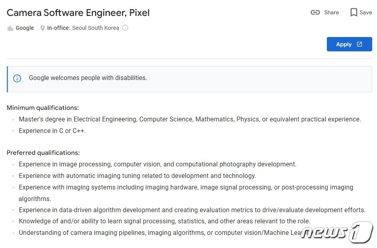Click the Share link icon

click(315, 12)
